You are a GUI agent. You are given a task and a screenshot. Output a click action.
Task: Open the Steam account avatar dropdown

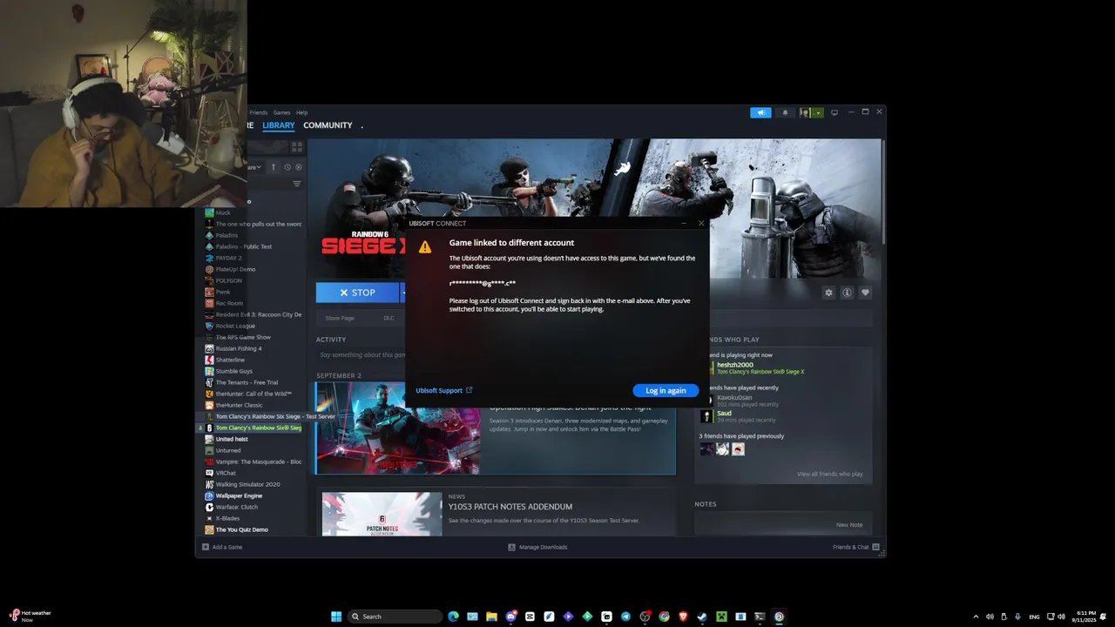click(811, 112)
